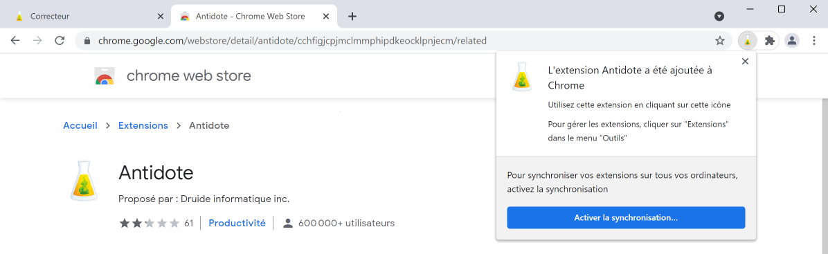Viewport: 828px width, 254px height.
Task: Click the Extensions breadcrumb link
Action: click(x=143, y=126)
